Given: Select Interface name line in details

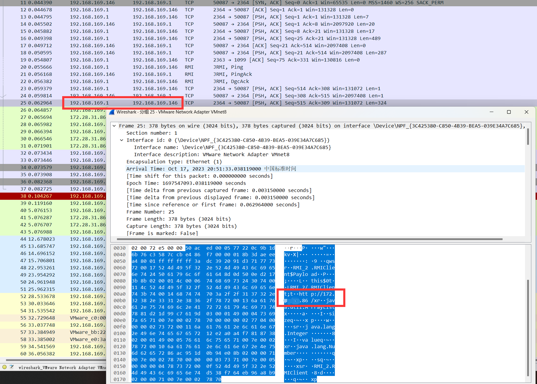Looking at the screenshot, I should [232, 148].
